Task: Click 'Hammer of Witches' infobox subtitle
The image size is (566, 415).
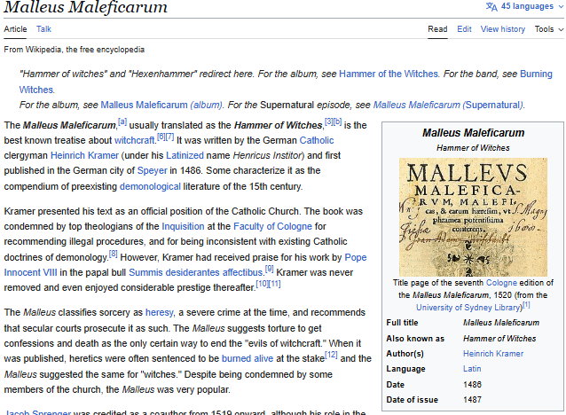Action: [x=473, y=148]
